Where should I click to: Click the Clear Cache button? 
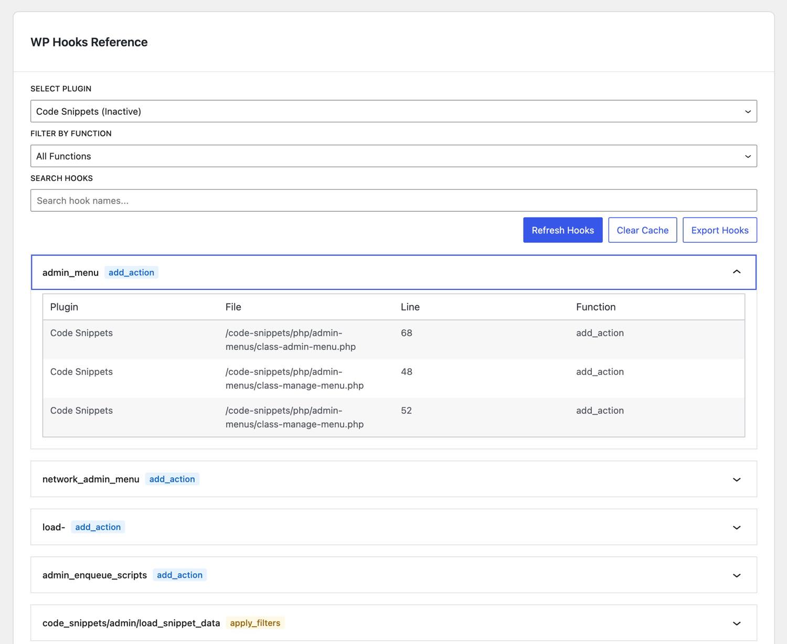pyautogui.click(x=643, y=230)
